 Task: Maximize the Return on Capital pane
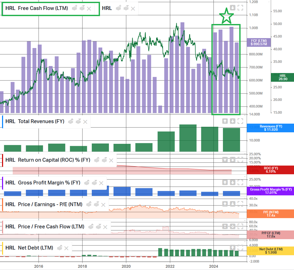pyautogui.click(x=240, y=160)
